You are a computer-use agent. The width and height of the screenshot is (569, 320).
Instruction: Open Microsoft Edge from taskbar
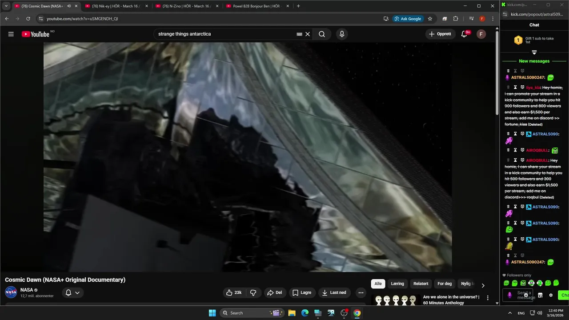pos(305,313)
